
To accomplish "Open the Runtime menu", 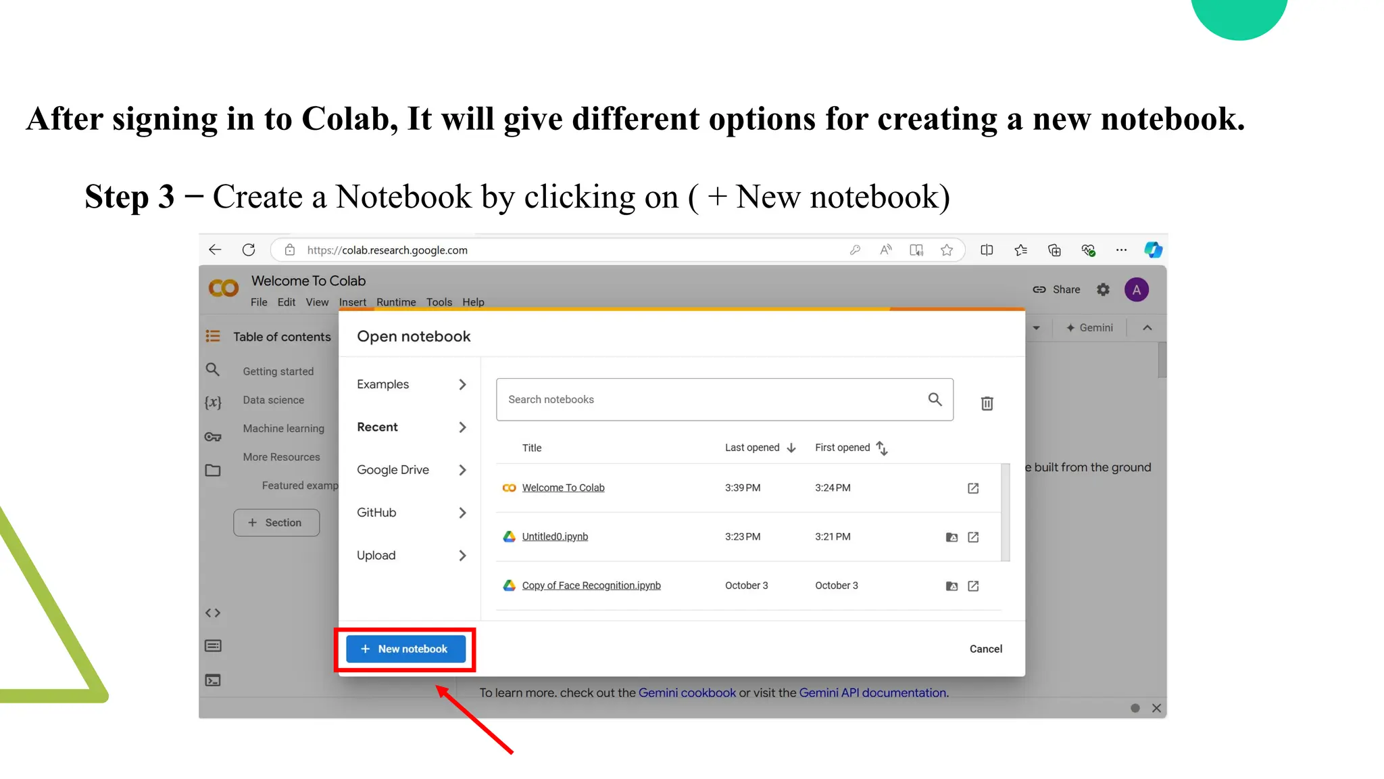I will (396, 302).
